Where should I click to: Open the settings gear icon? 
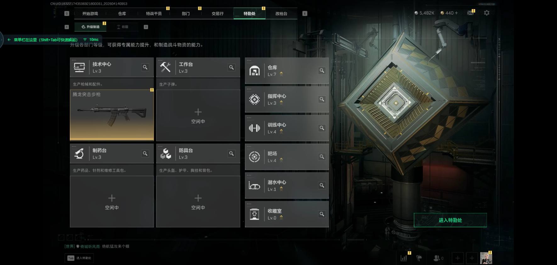click(487, 13)
